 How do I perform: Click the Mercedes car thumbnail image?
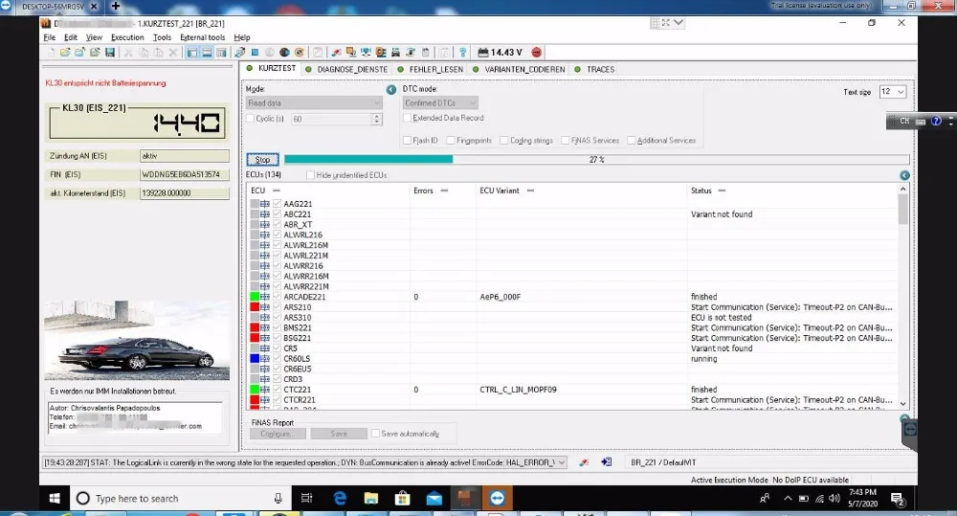[x=137, y=340]
